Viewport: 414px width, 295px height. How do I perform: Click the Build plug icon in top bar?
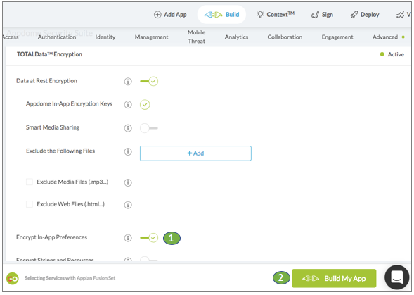click(213, 15)
